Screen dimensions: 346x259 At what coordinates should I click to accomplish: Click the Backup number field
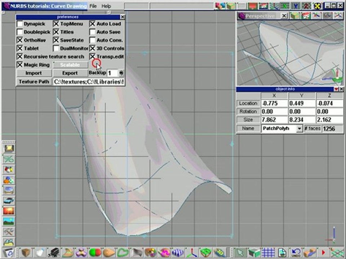click(x=112, y=73)
